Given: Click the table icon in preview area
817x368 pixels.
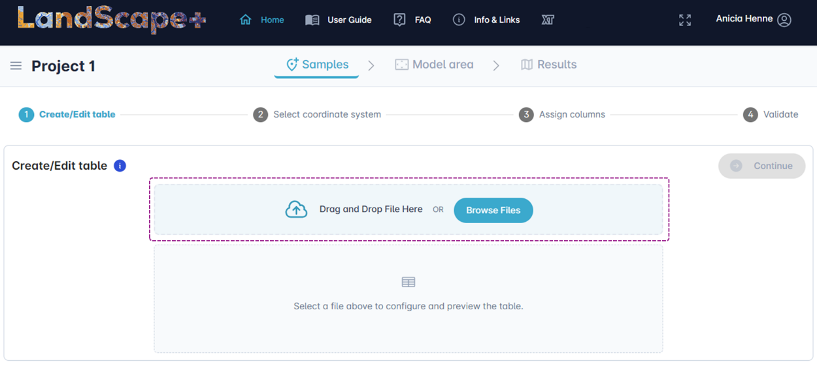Looking at the screenshot, I should 408,282.
